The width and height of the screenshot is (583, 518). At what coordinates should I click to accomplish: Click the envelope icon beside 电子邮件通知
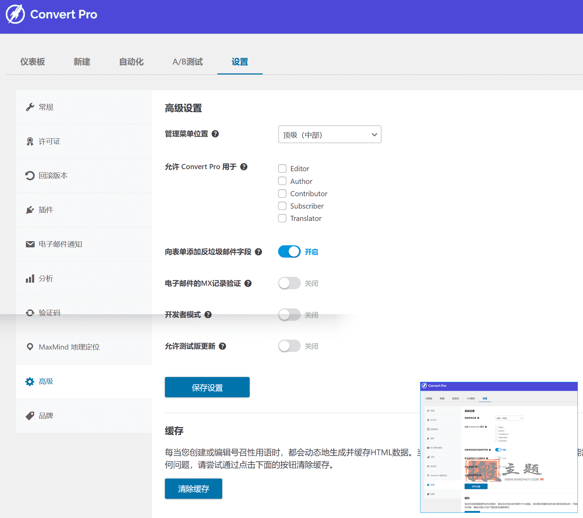click(30, 244)
